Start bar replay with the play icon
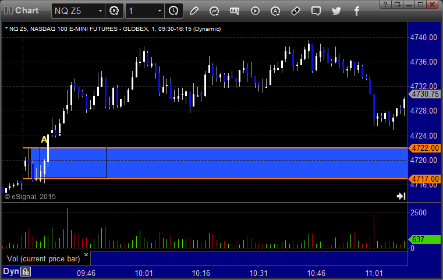This screenshot has height=280, width=443. pos(255,11)
